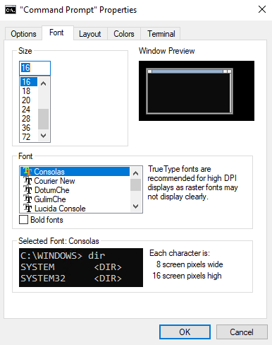
Task: Open the Layout tab
Action: tap(90, 34)
